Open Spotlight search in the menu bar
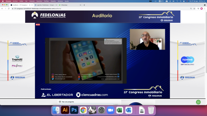207x116 pixels. (181, 1)
